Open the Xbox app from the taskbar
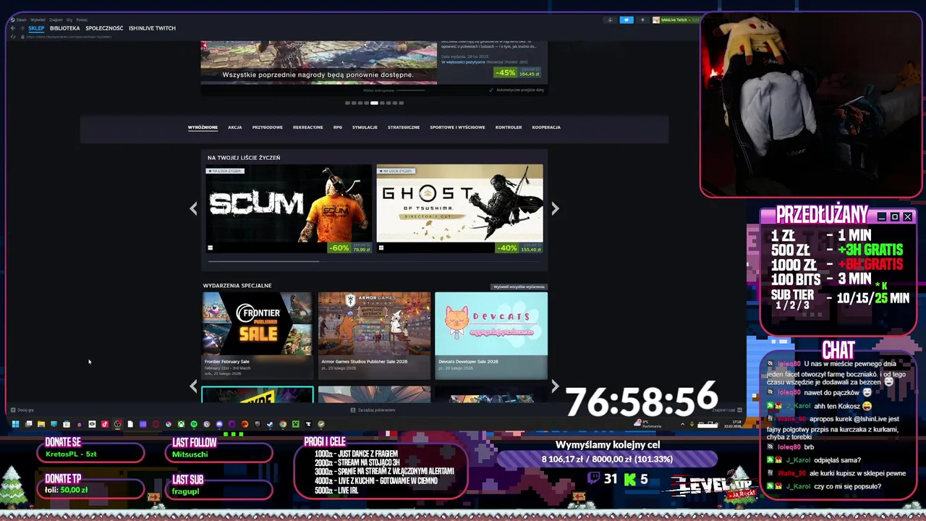Viewport: 926px width, 521px height. (x=181, y=424)
